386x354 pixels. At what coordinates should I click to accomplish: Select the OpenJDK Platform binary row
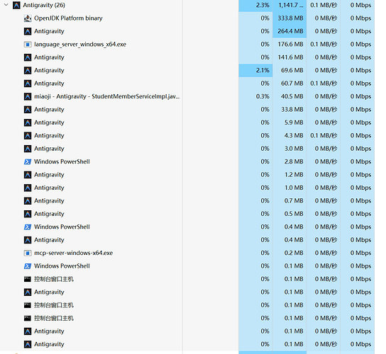(x=187, y=18)
